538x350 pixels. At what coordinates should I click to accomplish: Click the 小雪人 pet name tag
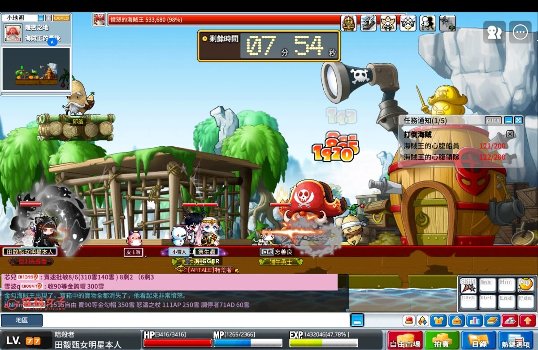[x=178, y=252]
